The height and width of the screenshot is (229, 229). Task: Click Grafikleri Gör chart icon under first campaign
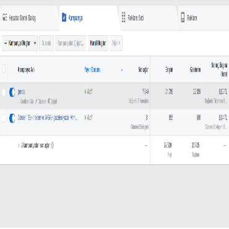19,102
